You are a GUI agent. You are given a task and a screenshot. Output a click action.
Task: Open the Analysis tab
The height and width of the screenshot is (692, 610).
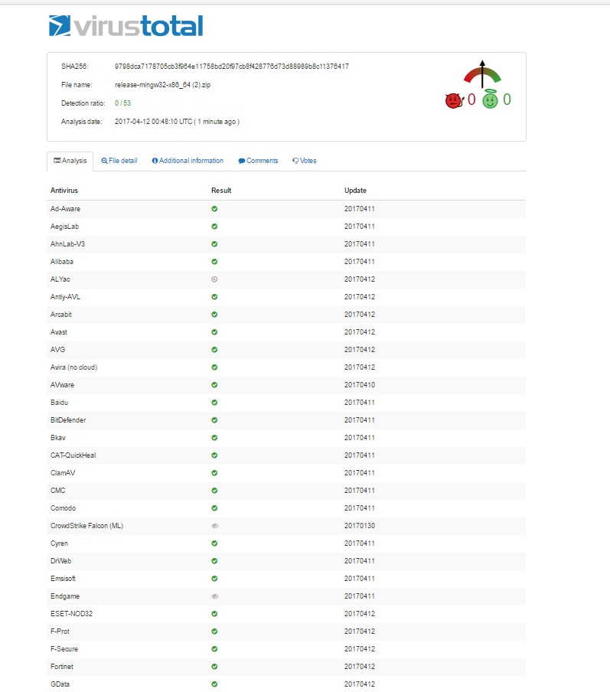70,161
